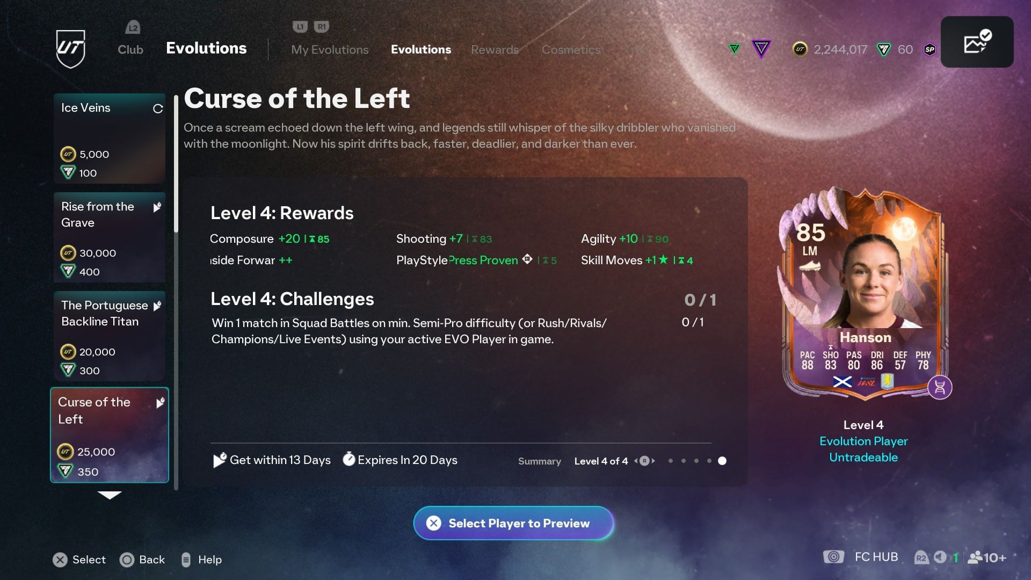Click the Ice Veins refresh icon
The height and width of the screenshot is (580, 1031).
click(x=158, y=108)
